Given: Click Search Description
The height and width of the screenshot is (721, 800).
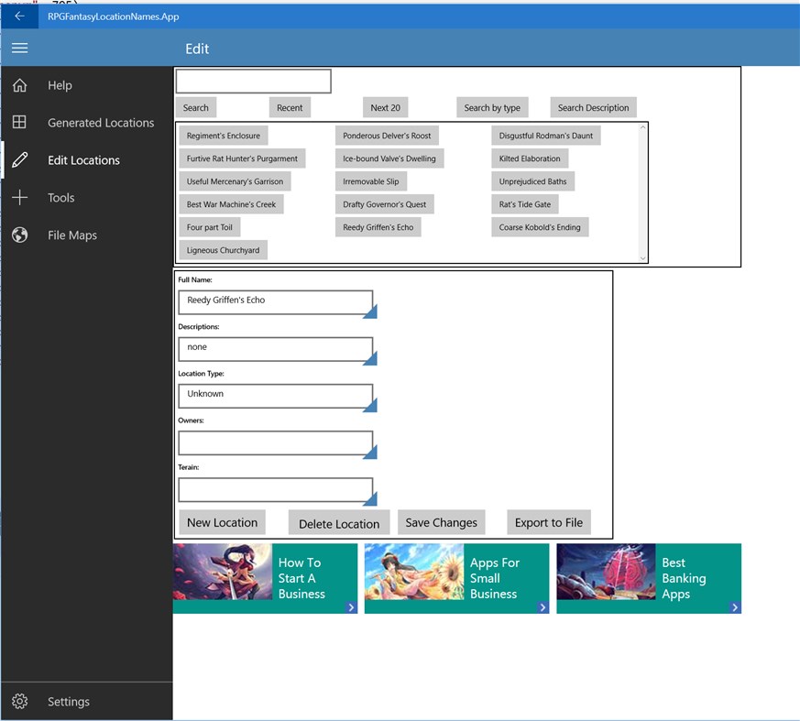Looking at the screenshot, I should [x=593, y=107].
